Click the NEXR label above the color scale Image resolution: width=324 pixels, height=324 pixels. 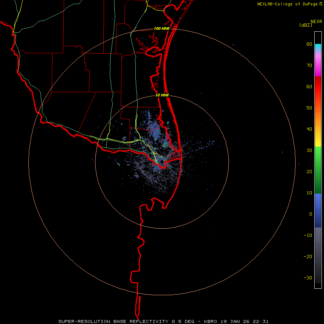pos(316,22)
